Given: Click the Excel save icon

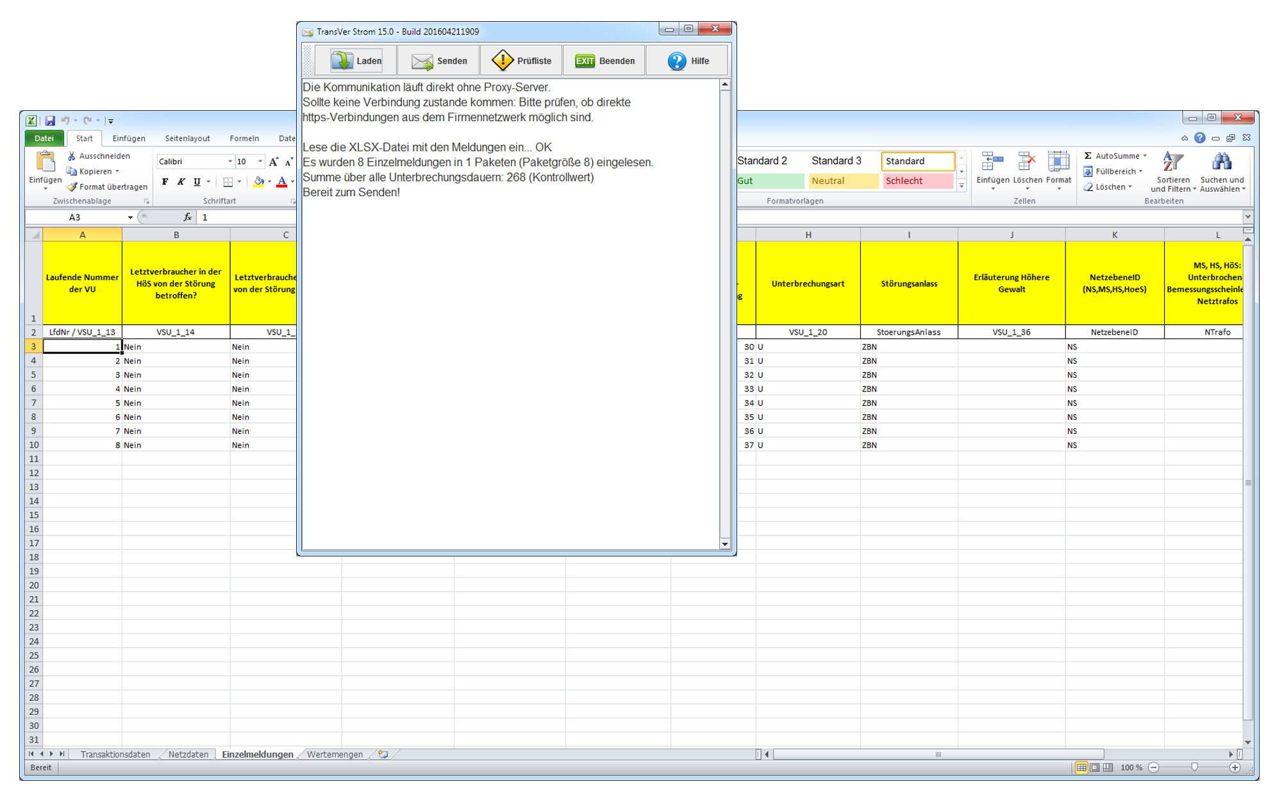Looking at the screenshot, I should 50,121.
